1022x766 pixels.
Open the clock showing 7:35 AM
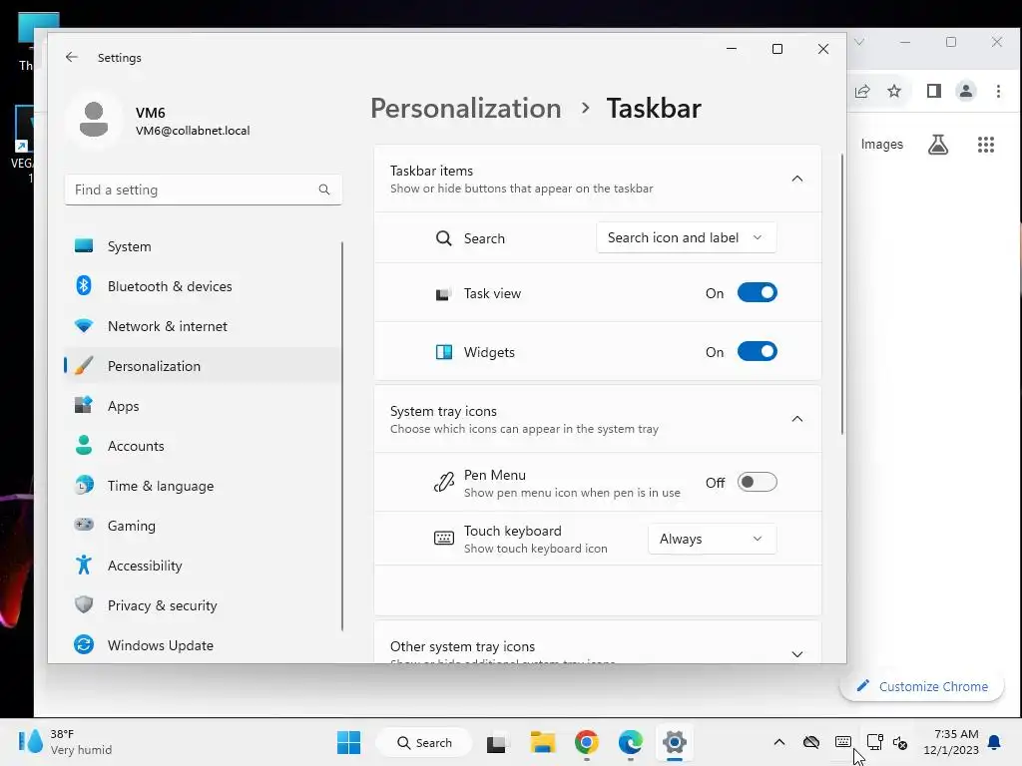tap(951, 742)
